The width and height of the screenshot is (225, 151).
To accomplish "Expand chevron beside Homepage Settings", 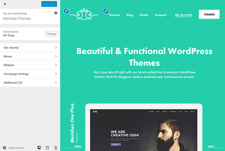I will (56, 74).
